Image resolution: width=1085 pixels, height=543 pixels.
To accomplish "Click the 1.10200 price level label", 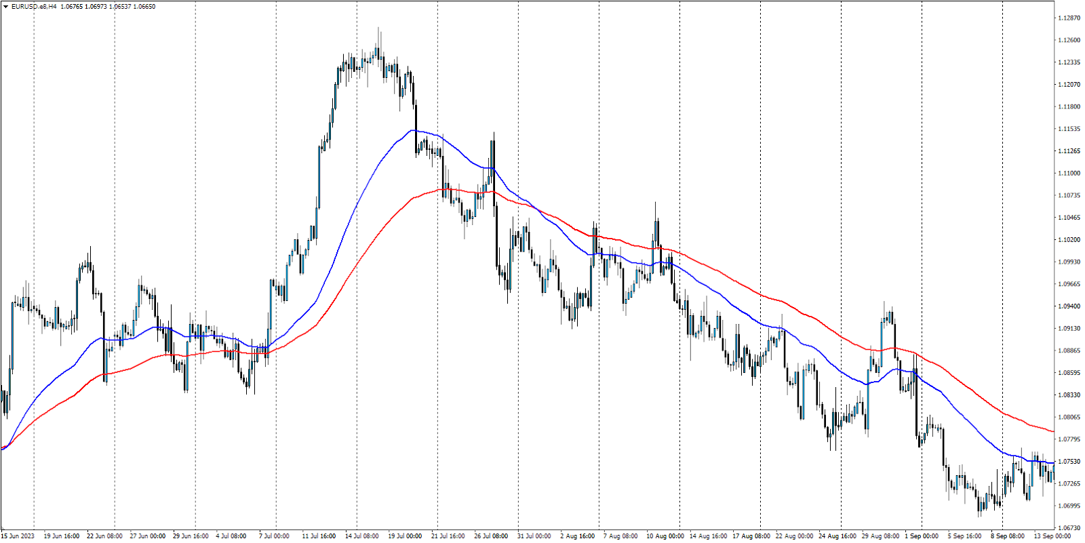I will 1069,240.
